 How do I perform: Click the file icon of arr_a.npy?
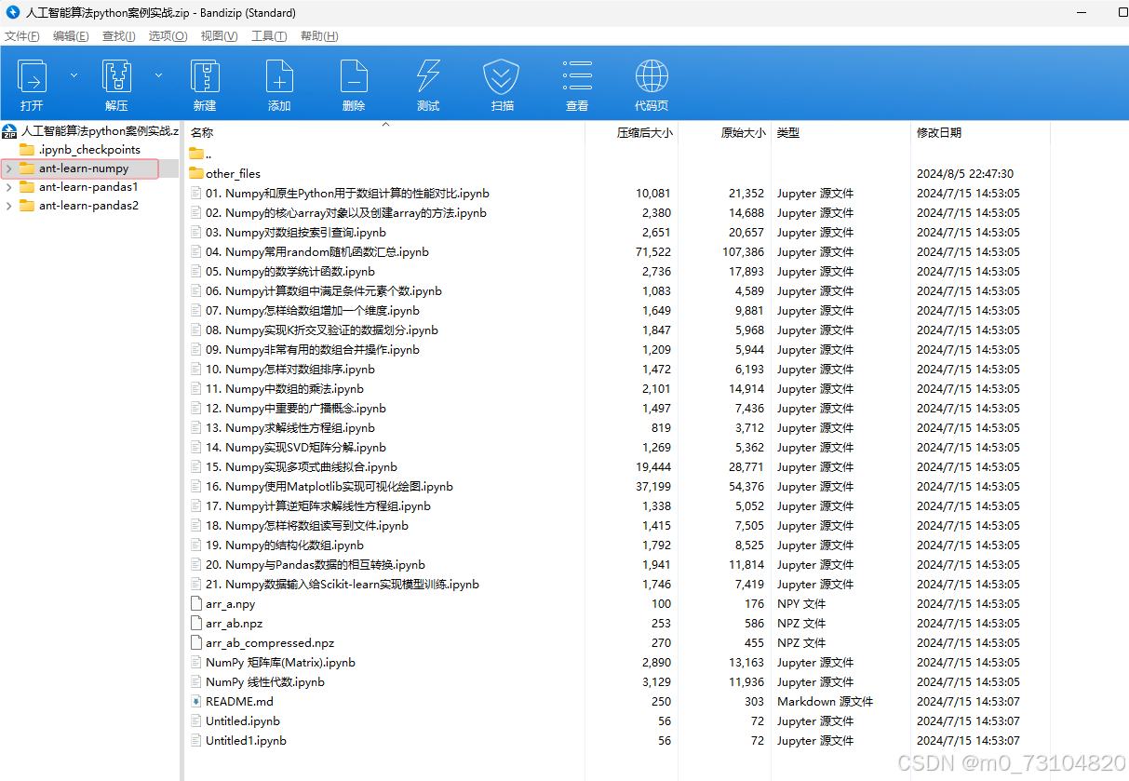coord(195,604)
